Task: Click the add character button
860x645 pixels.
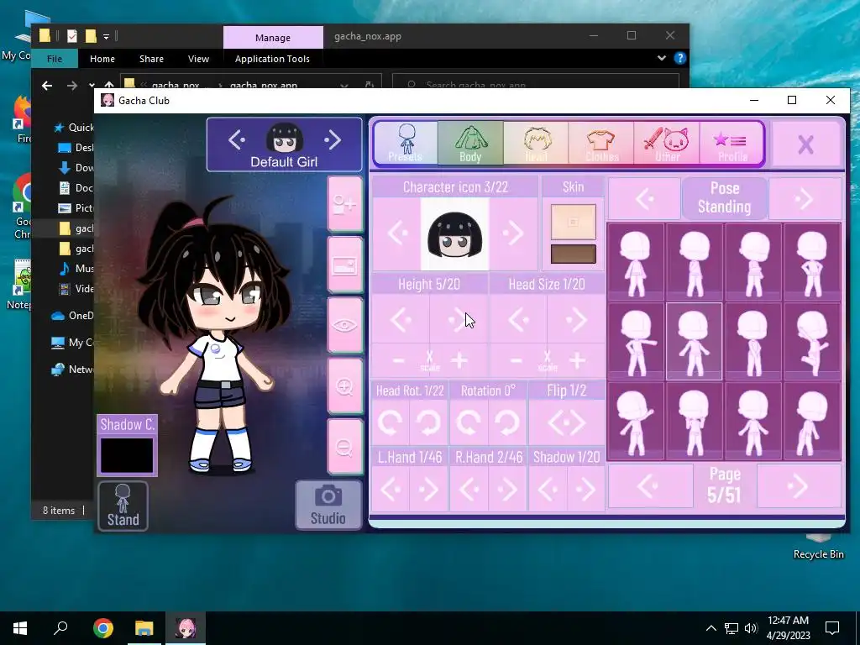Action: pyautogui.click(x=344, y=204)
